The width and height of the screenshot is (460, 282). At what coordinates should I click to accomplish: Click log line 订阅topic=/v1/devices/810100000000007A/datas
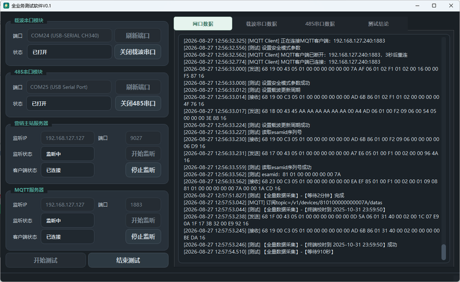tap(283, 203)
